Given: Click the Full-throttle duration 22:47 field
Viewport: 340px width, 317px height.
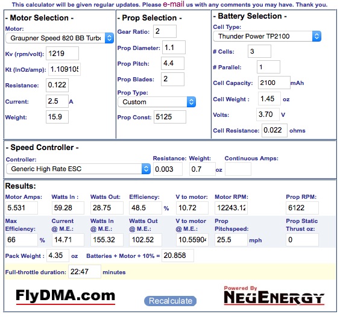Looking at the screenshot, I should click(84, 271).
